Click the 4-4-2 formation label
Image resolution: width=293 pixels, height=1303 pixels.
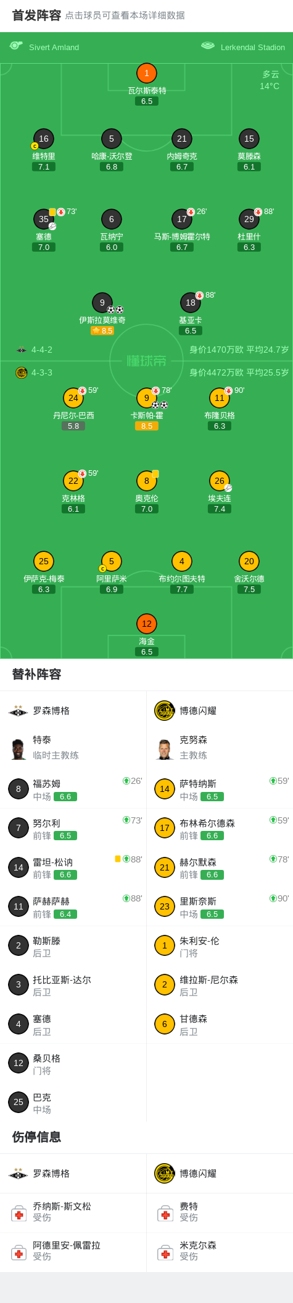pos(42,350)
